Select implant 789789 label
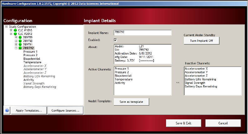This screenshot has height=134, width=248. point(28,37)
